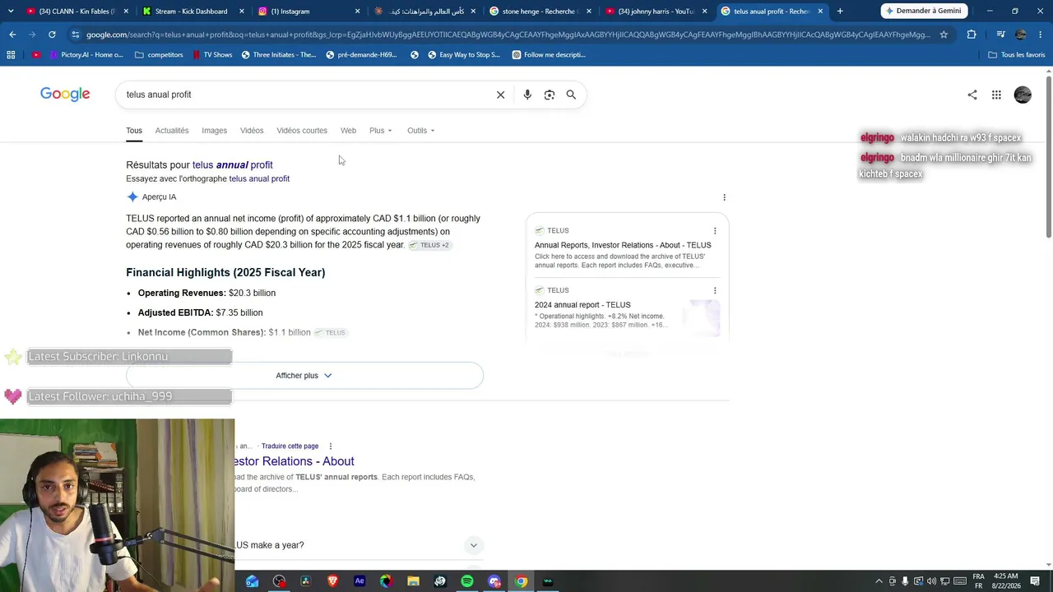The image size is (1053, 592).
Task: Switch to the Instagram browser tab
Action: (308, 12)
